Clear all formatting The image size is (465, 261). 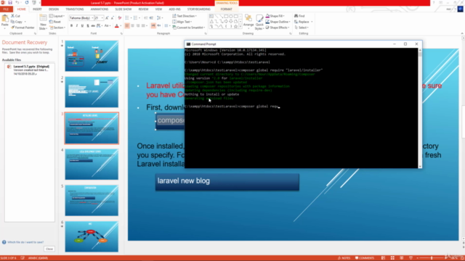tap(119, 18)
